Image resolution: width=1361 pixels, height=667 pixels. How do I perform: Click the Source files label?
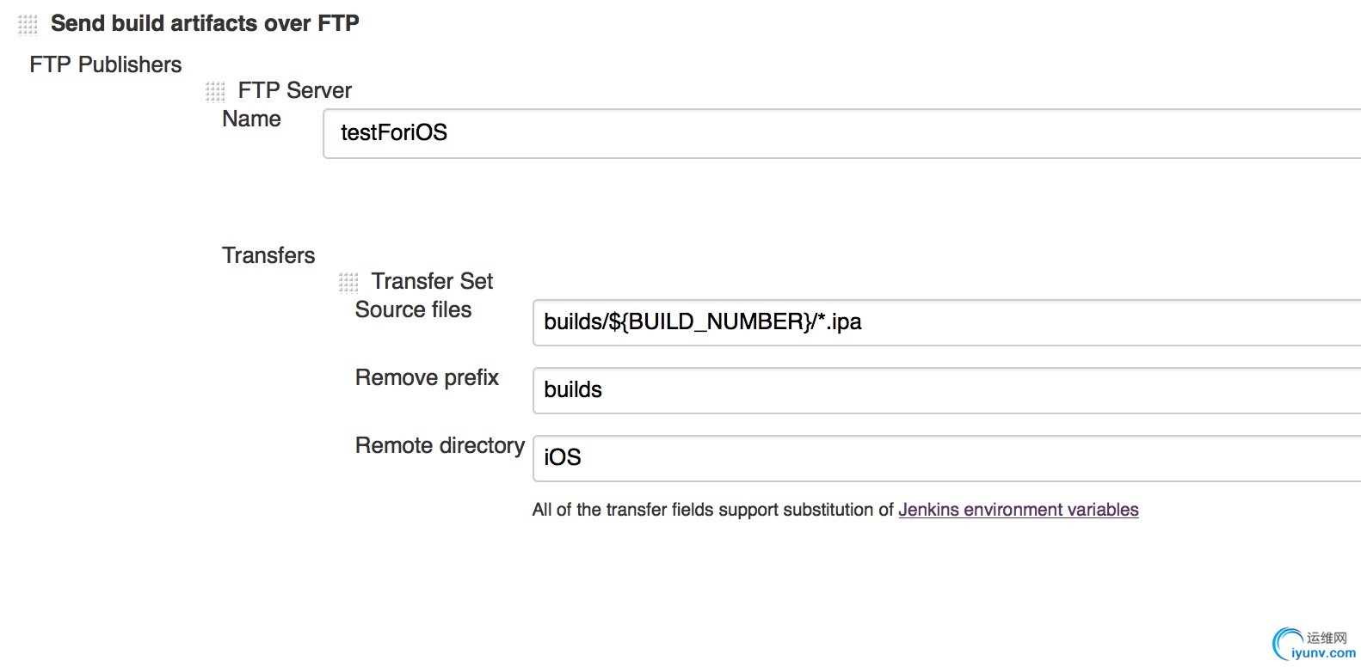(413, 309)
